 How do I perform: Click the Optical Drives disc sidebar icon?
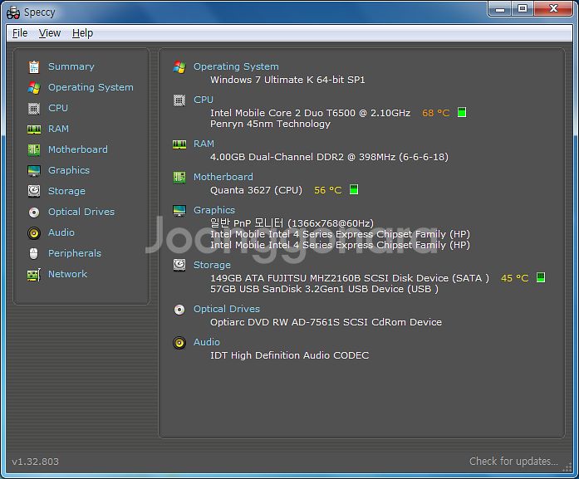click(34, 213)
